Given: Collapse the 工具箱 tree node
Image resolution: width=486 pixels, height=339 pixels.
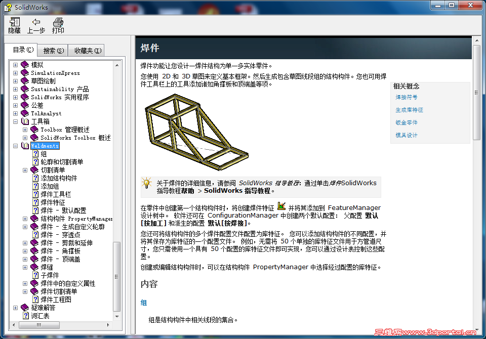Looking at the screenshot, I should (15, 122).
